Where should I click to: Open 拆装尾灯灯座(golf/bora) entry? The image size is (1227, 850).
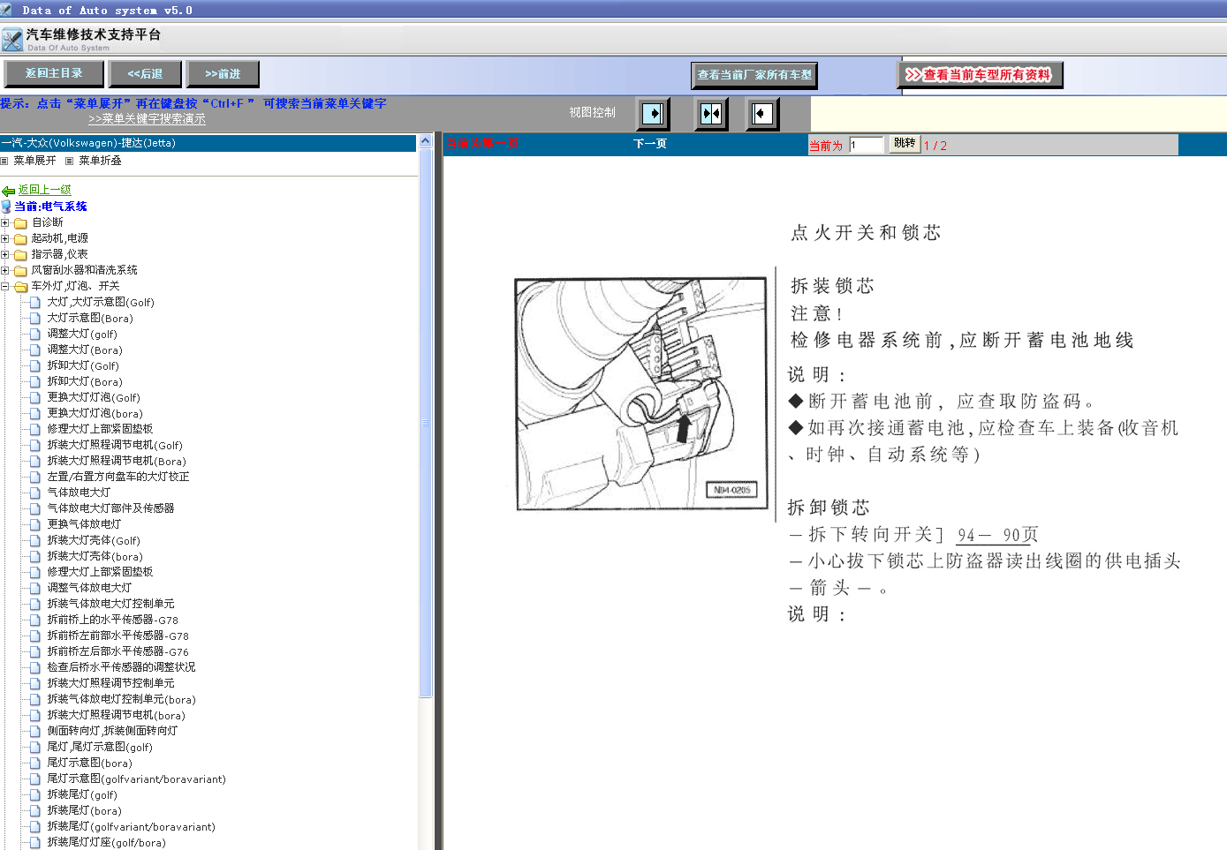pyautogui.click(x=106, y=842)
